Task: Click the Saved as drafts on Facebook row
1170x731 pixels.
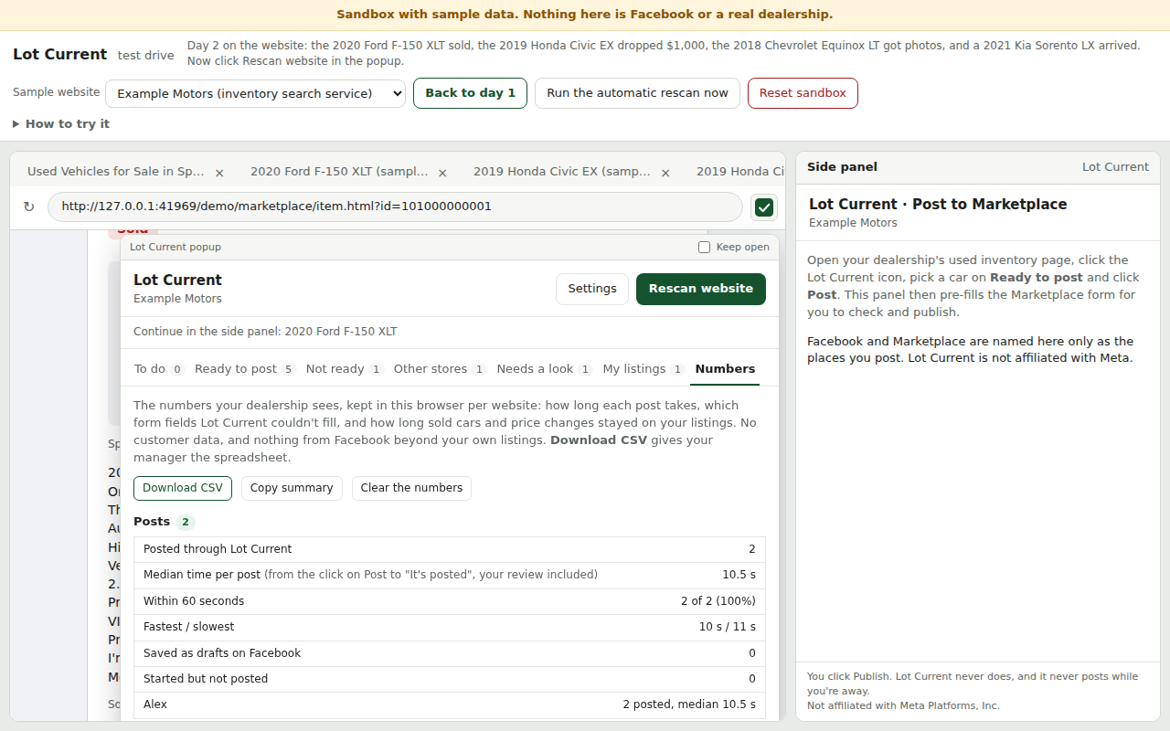Action: [x=450, y=653]
